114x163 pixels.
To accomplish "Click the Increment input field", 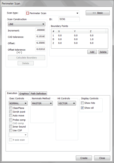I will (40, 30).
